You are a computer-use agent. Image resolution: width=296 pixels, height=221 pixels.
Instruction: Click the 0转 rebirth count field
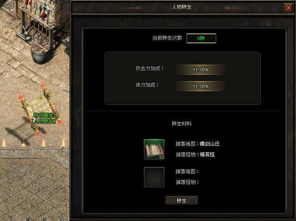(x=201, y=38)
